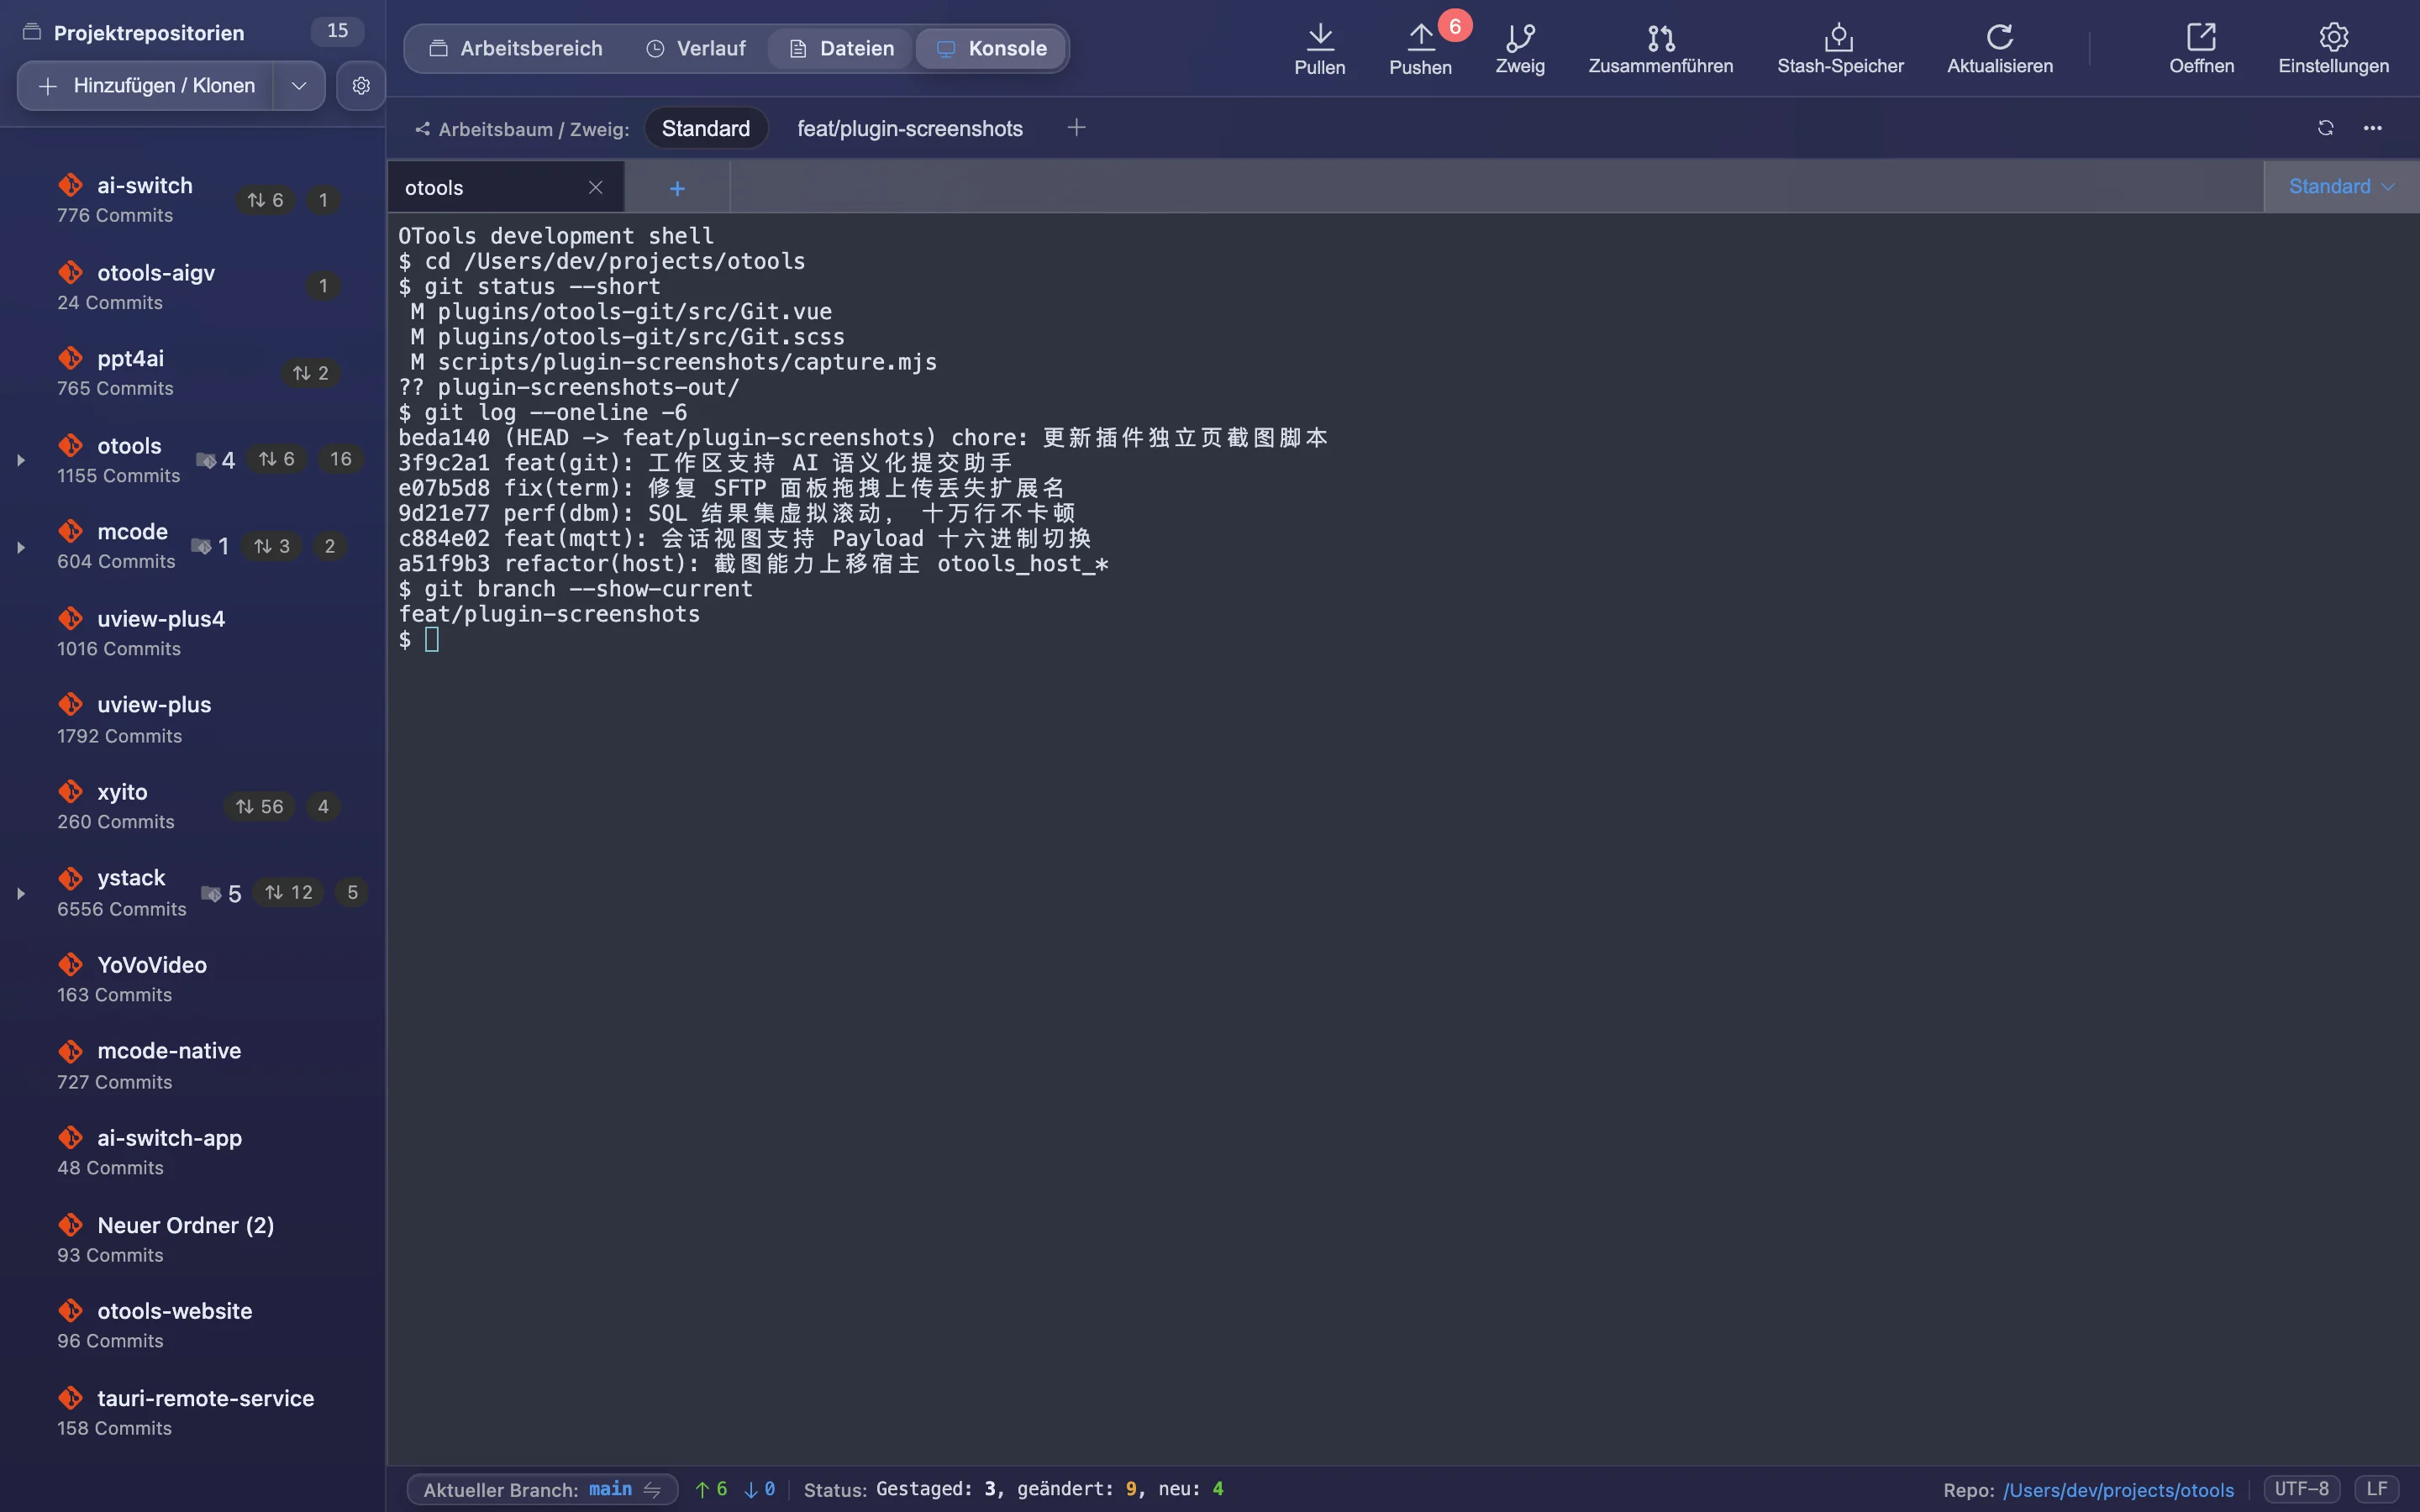Screen dimensions: 2420x1512
Task: Open the Zweig branch tool
Action: point(1520,37)
